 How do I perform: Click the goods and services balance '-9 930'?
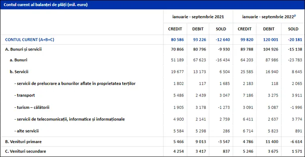pos(224,49)
